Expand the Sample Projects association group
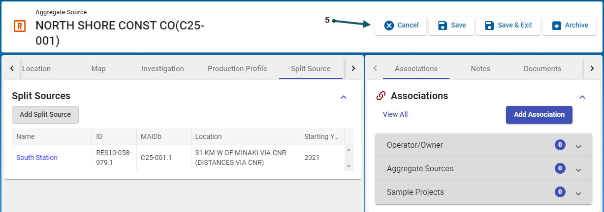This screenshot has width=604, height=212. tap(578, 193)
